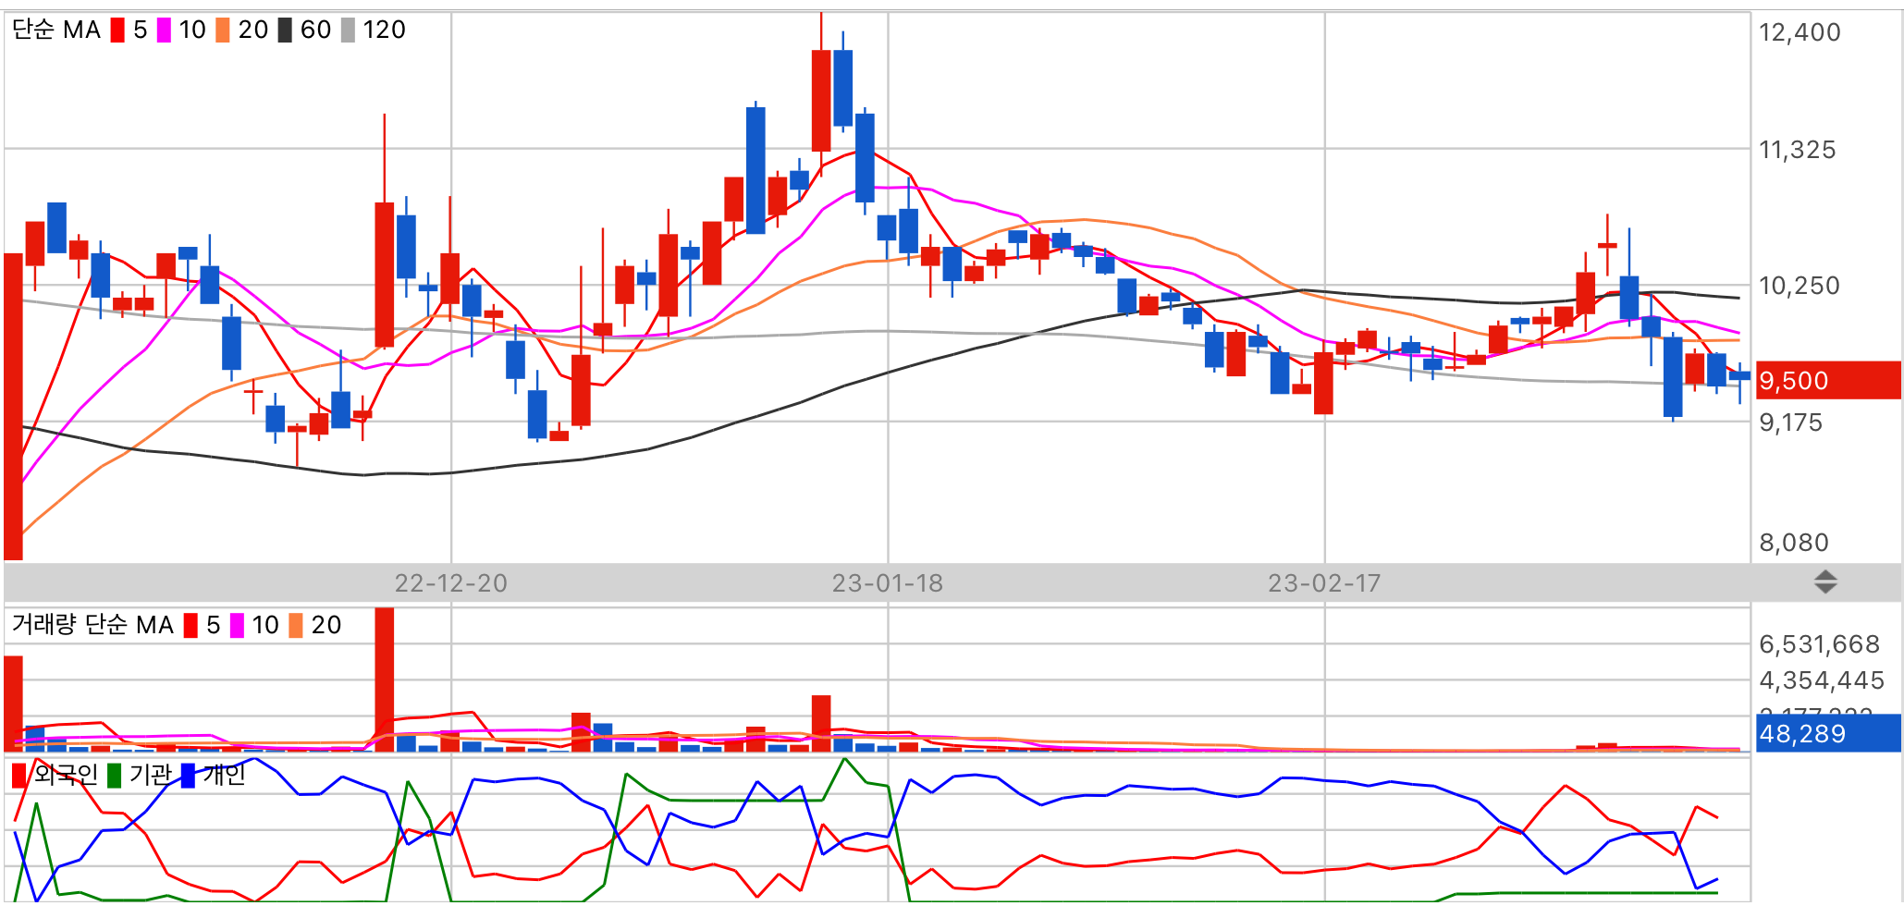Click the gray 120-day MA legend swatch
This screenshot has width=1904, height=918.
[348, 31]
